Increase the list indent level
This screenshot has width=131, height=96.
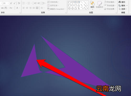click(x=39, y=3)
